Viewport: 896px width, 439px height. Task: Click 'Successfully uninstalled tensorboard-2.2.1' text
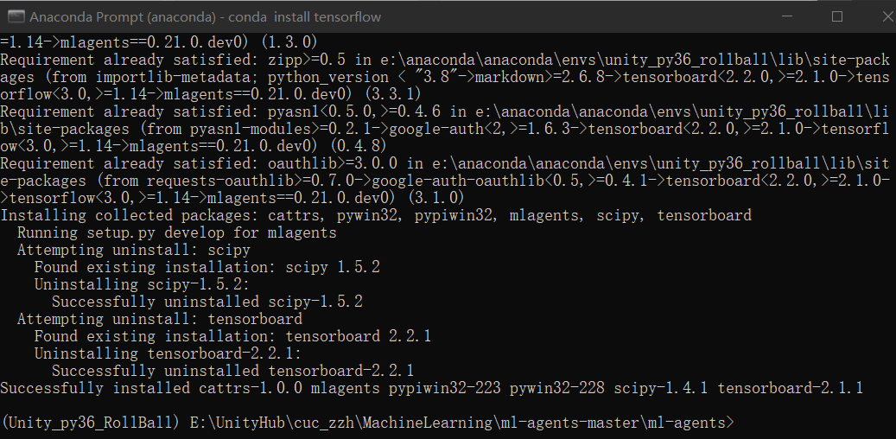click(x=233, y=371)
